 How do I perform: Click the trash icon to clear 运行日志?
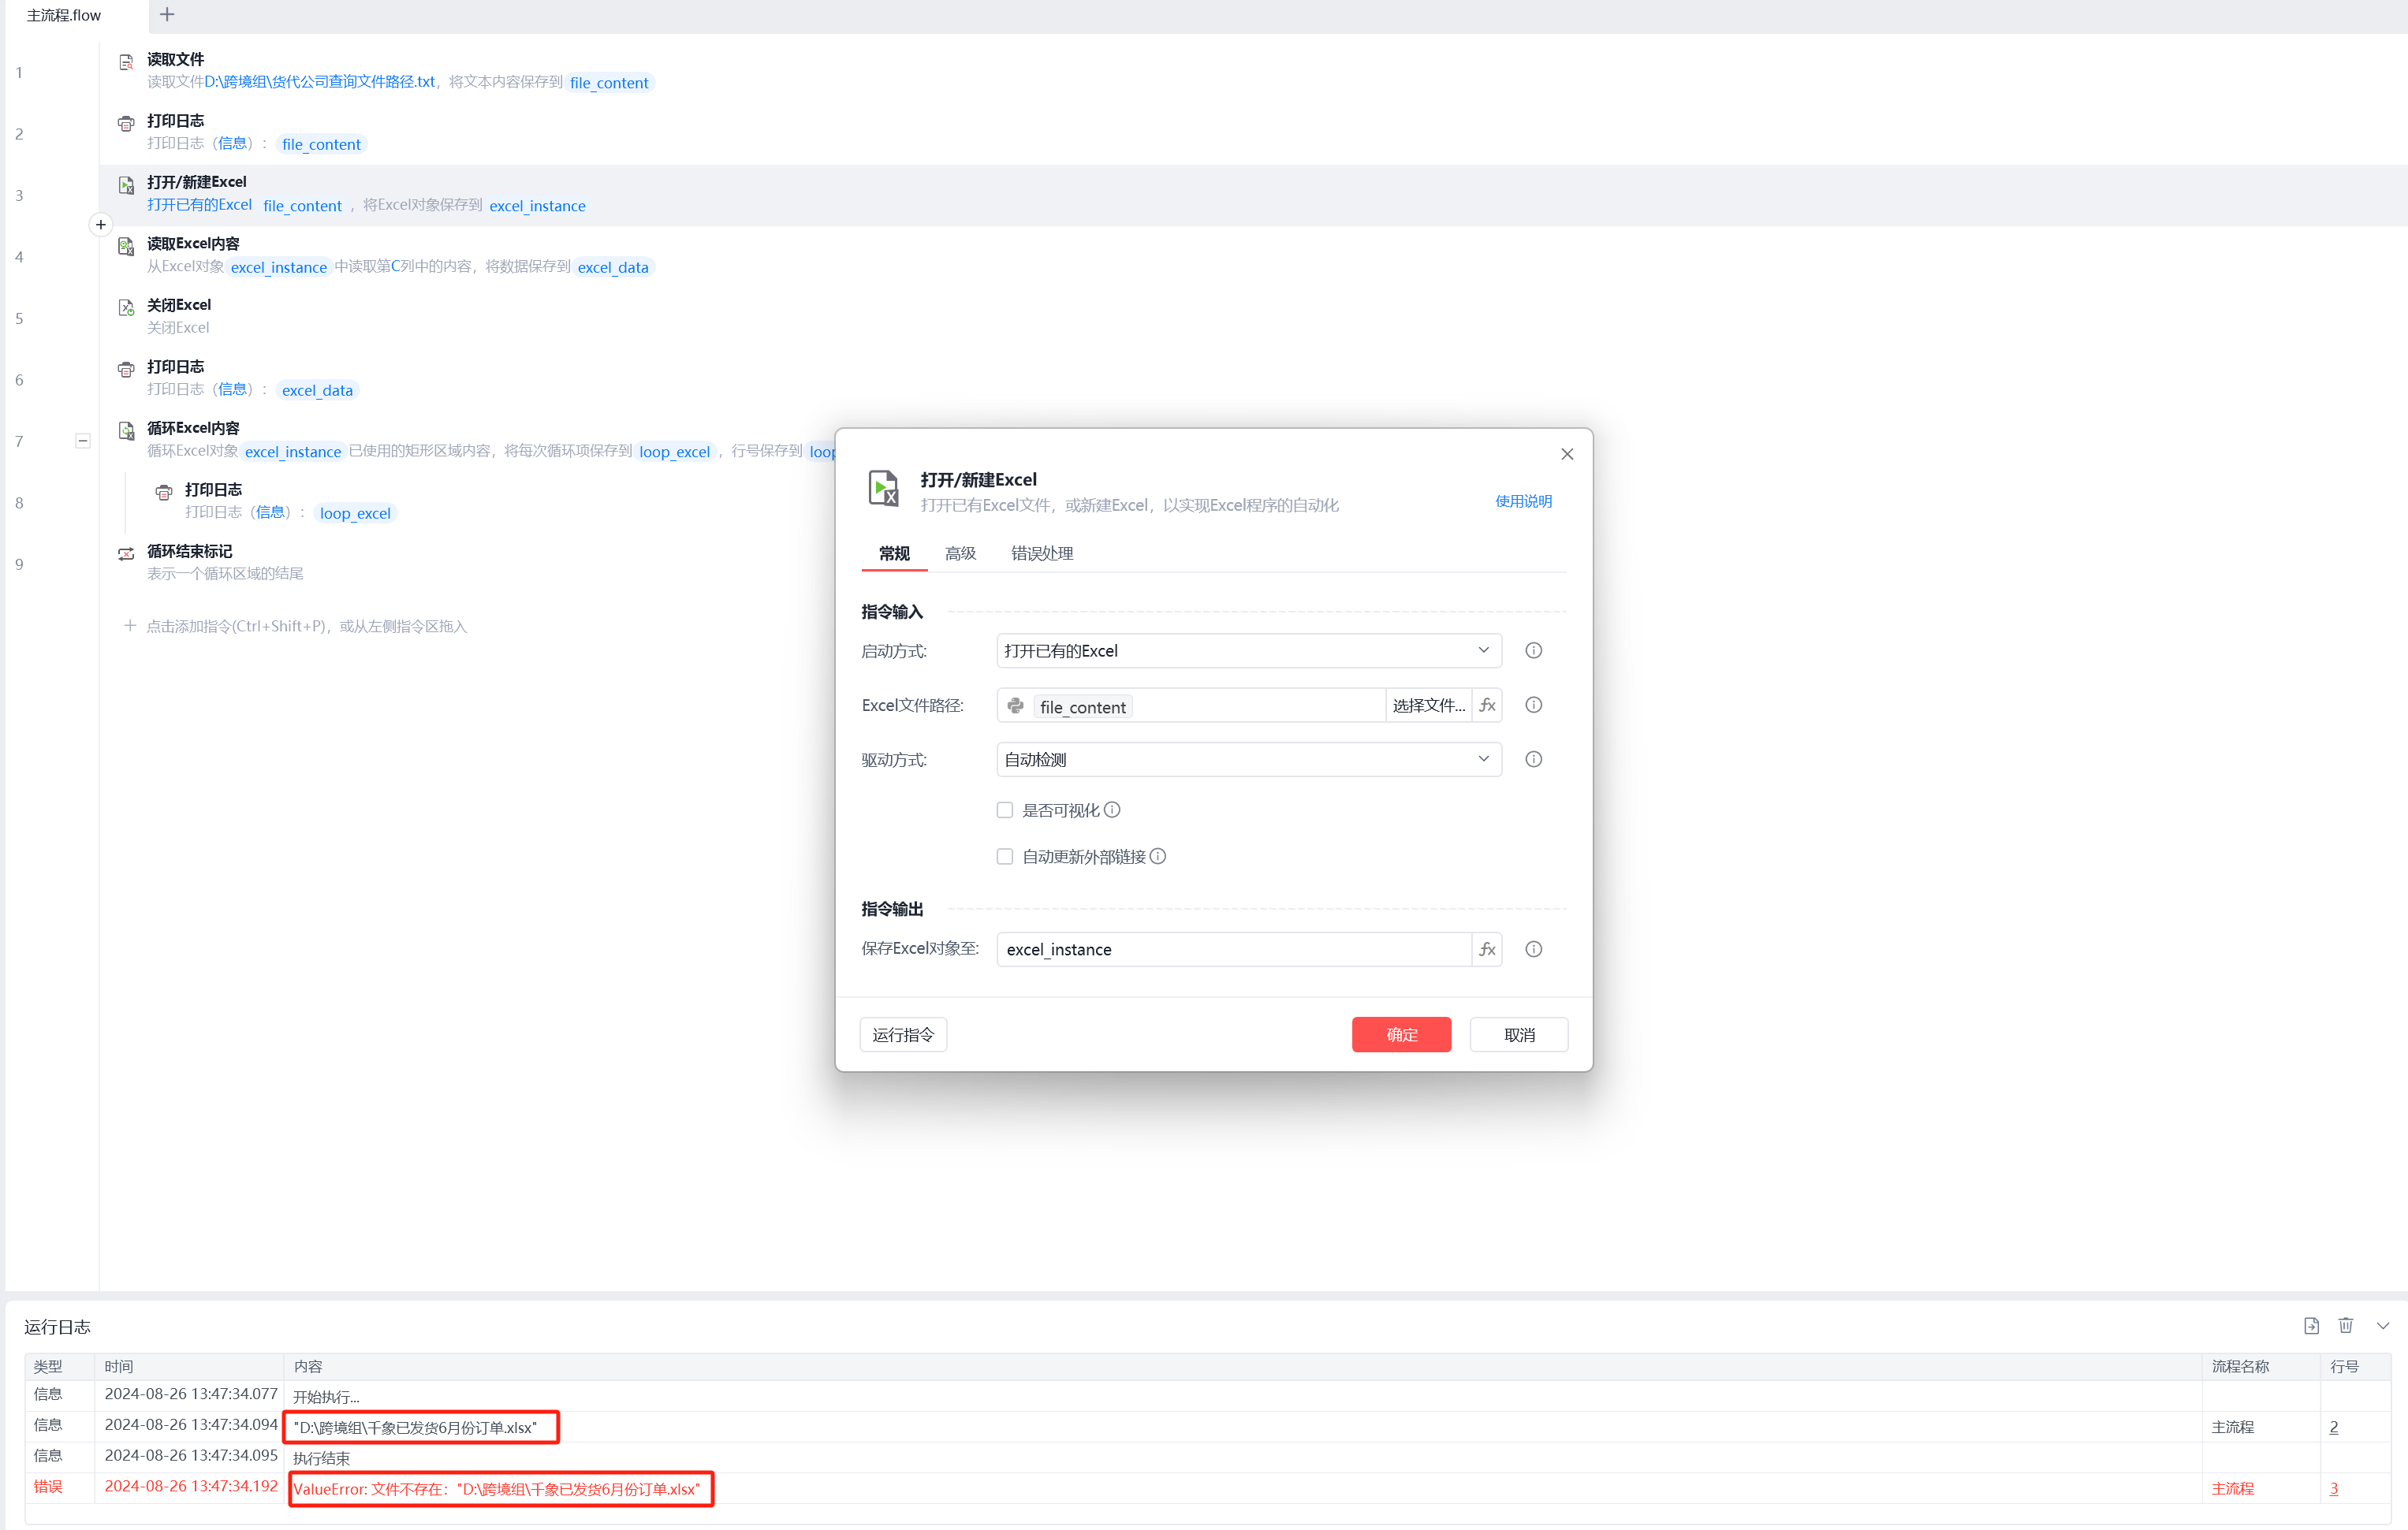2345,1326
